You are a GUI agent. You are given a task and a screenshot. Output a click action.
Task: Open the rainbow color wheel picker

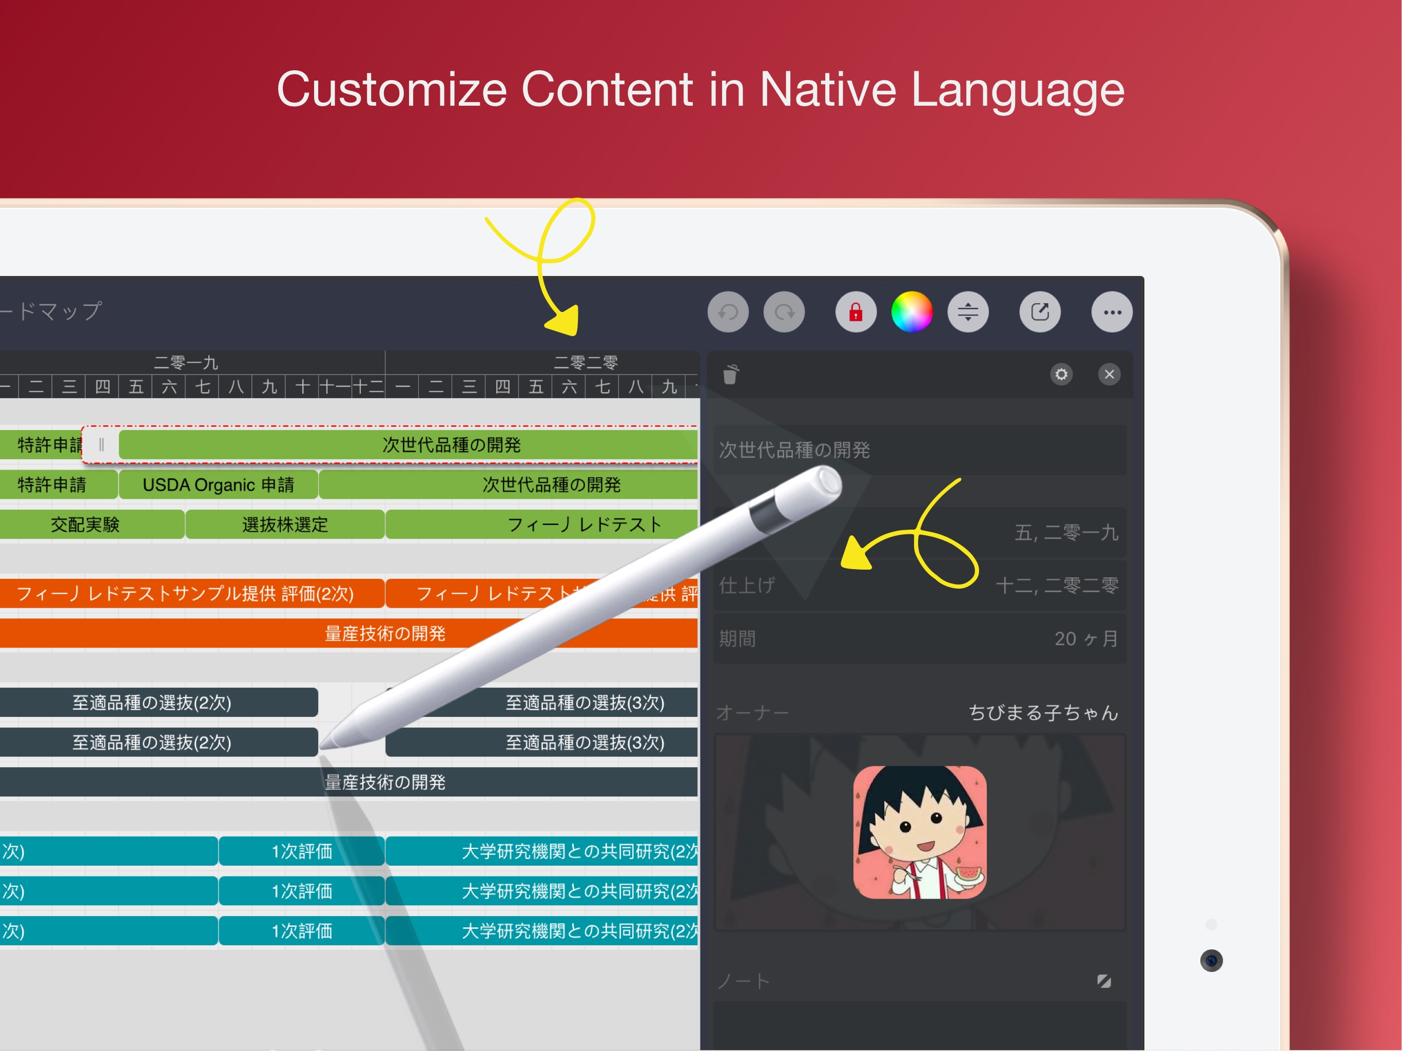(x=911, y=312)
